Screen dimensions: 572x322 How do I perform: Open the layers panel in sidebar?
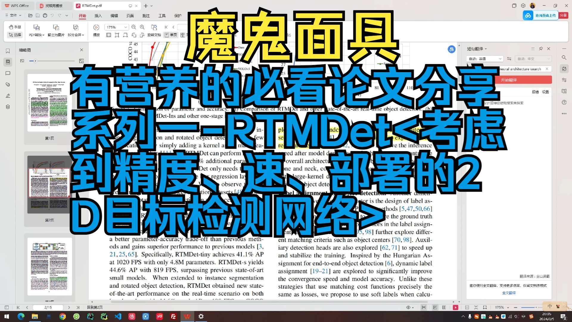[x=8, y=107]
